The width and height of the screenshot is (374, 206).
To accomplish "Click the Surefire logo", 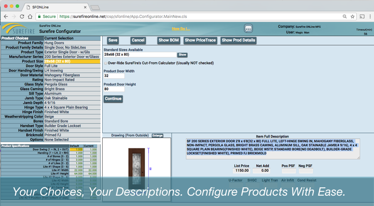I will [18, 29].
